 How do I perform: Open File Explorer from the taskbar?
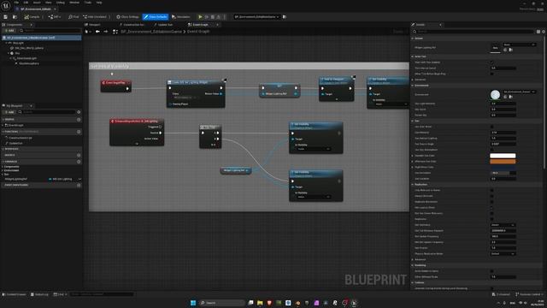coord(260,303)
